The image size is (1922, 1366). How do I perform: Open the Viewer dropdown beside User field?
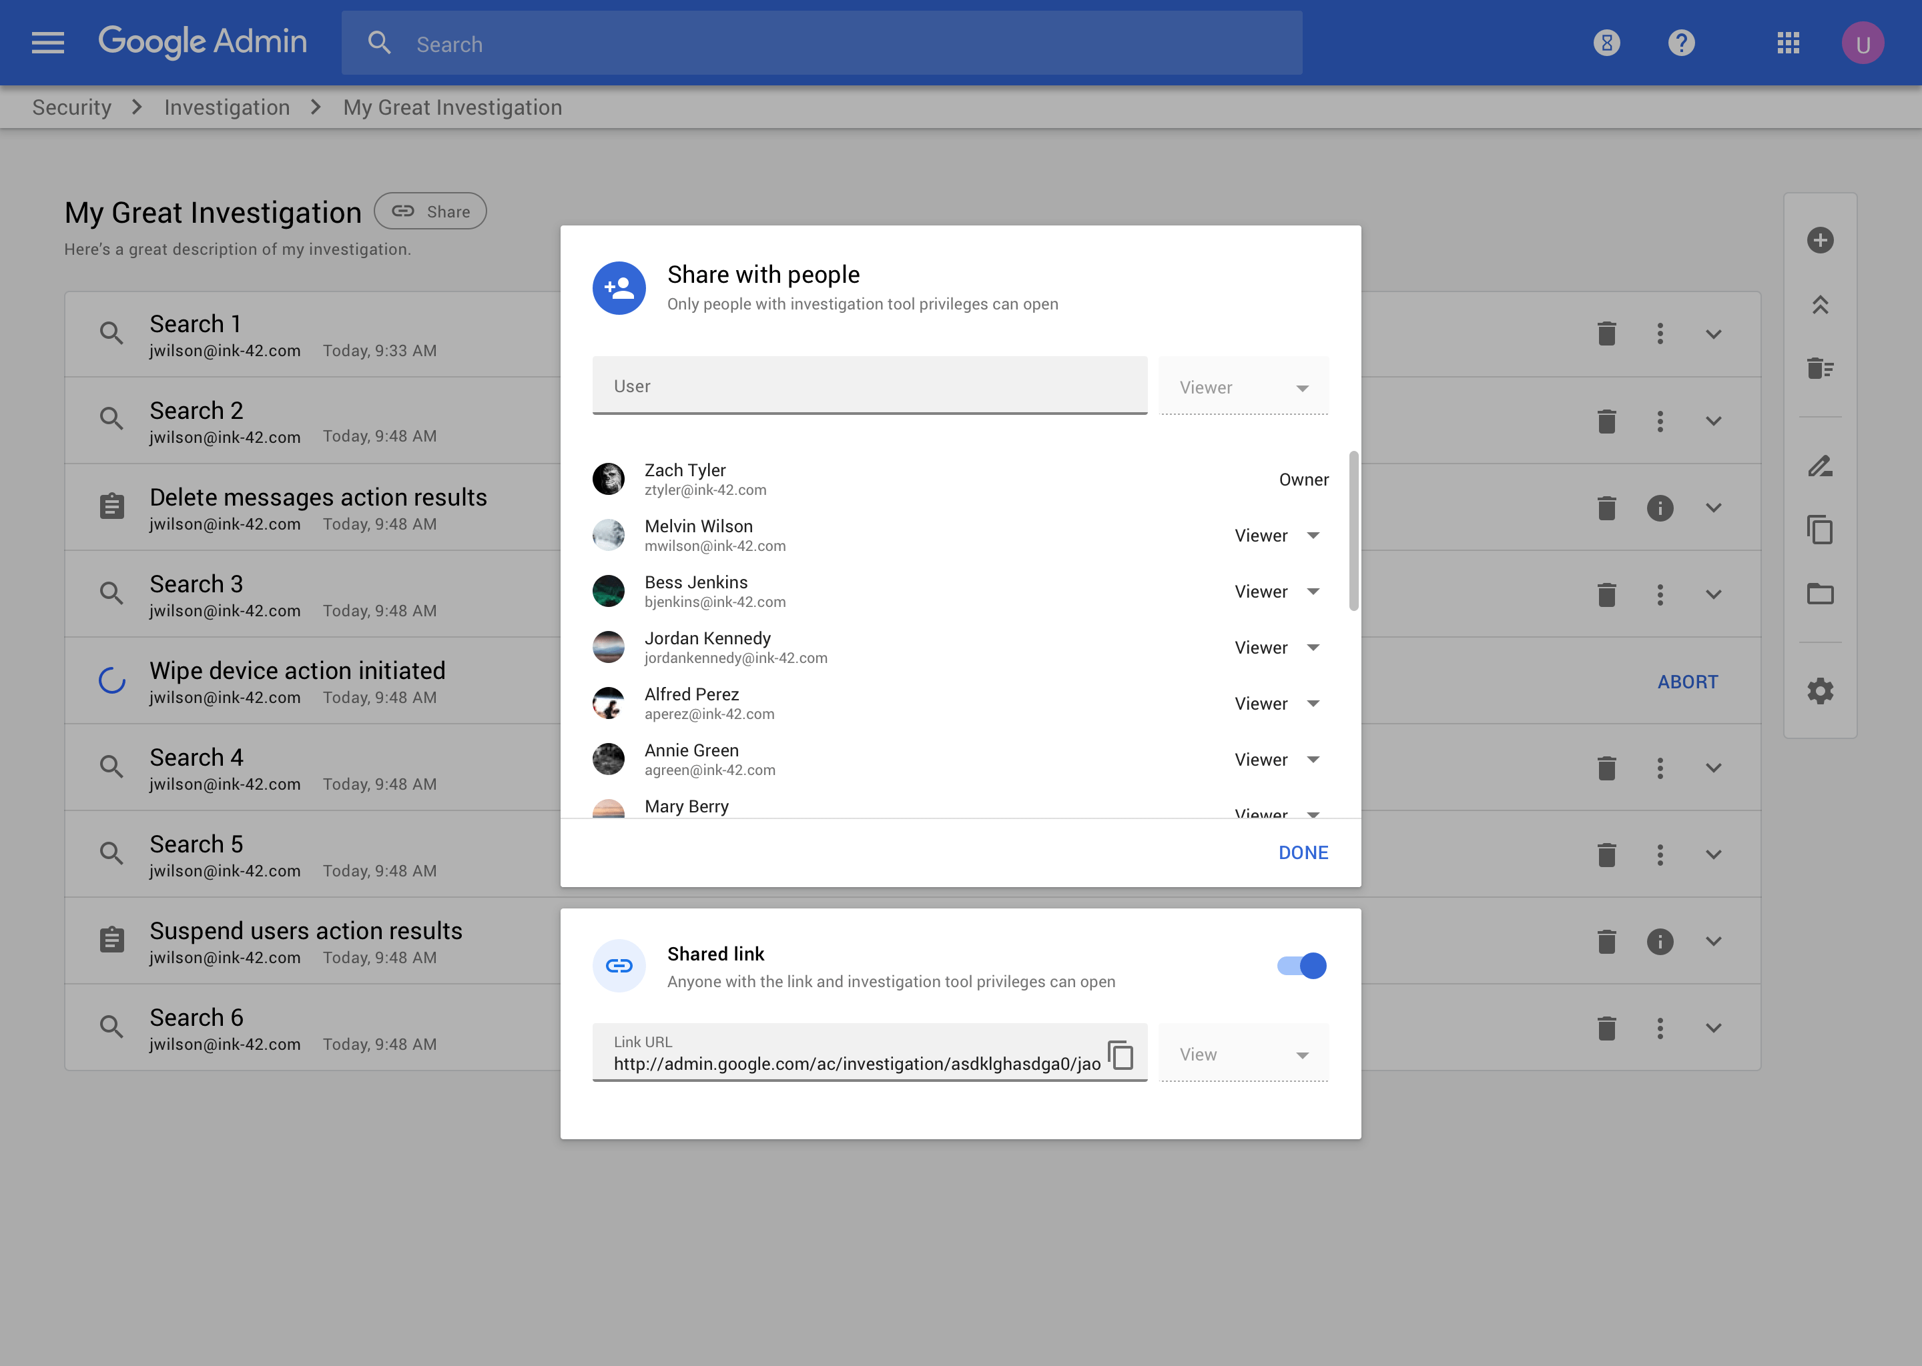pyautogui.click(x=1243, y=387)
